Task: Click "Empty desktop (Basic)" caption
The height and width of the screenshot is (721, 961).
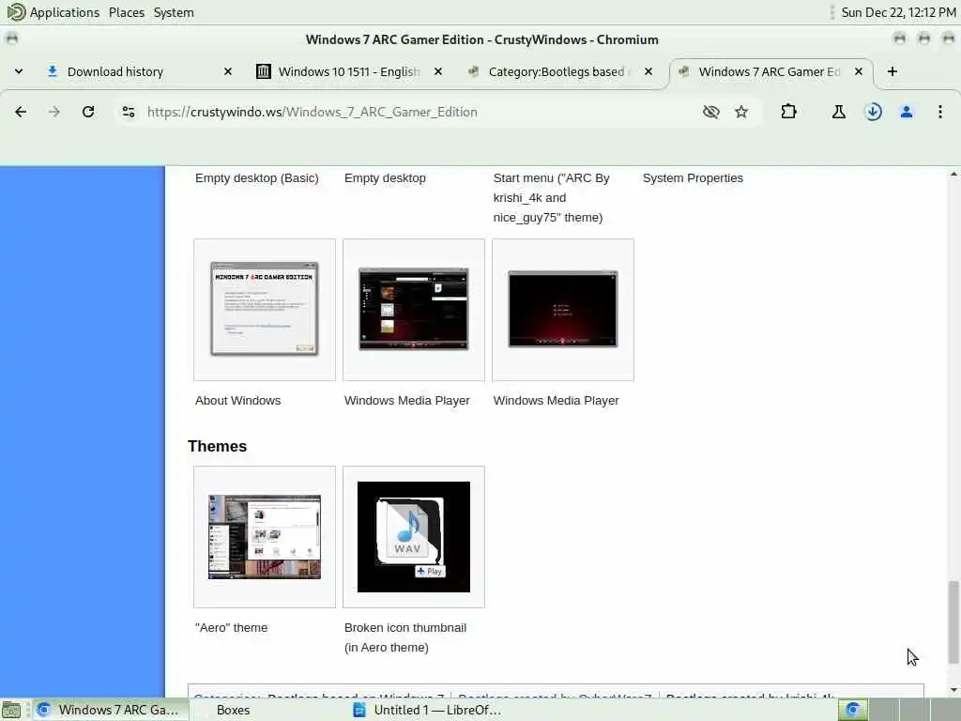Action: 257,177
